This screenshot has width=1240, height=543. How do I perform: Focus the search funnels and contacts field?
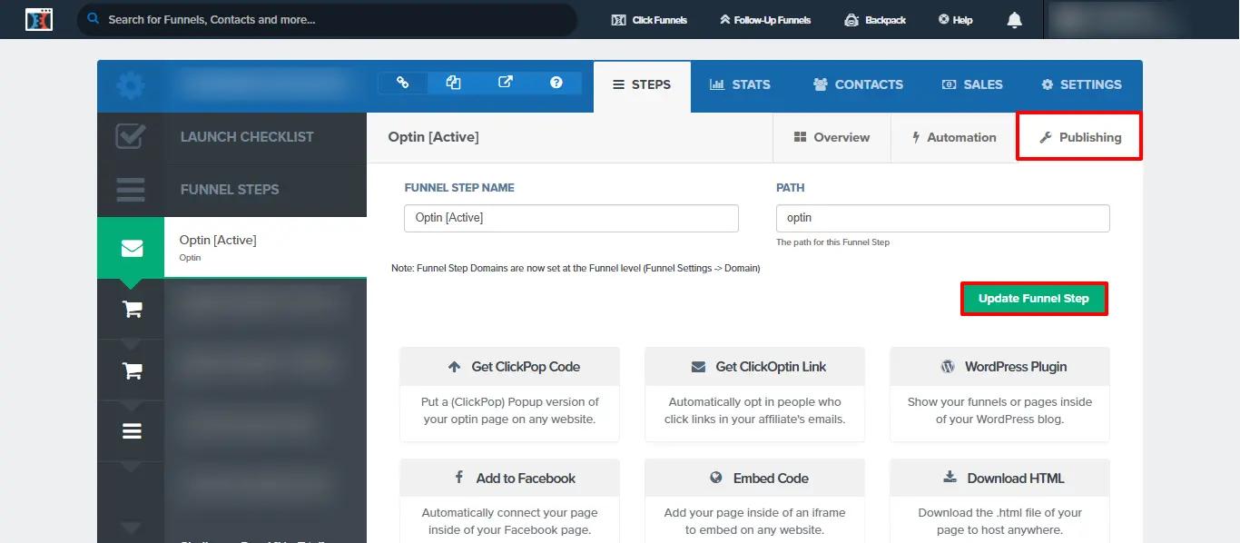click(327, 19)
